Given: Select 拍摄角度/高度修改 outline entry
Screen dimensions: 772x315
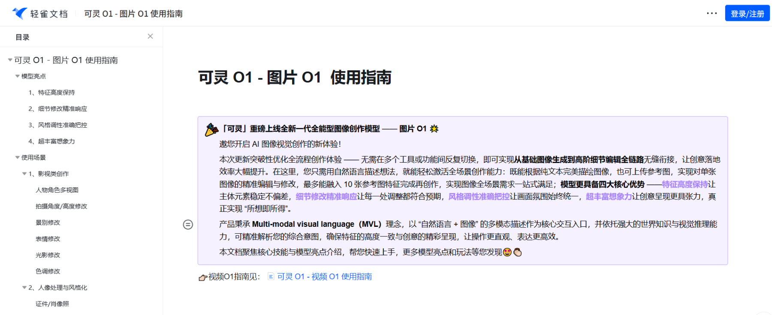Looking at the screenshot, I should click(x=61, y=206).
